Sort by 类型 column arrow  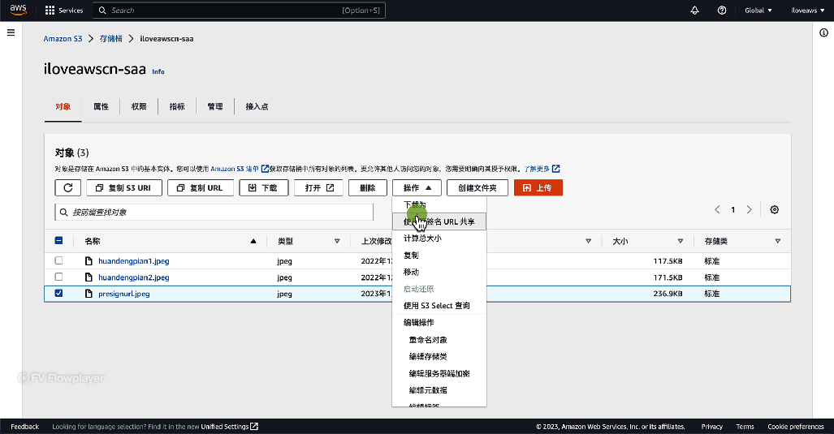tap(337, 241)
